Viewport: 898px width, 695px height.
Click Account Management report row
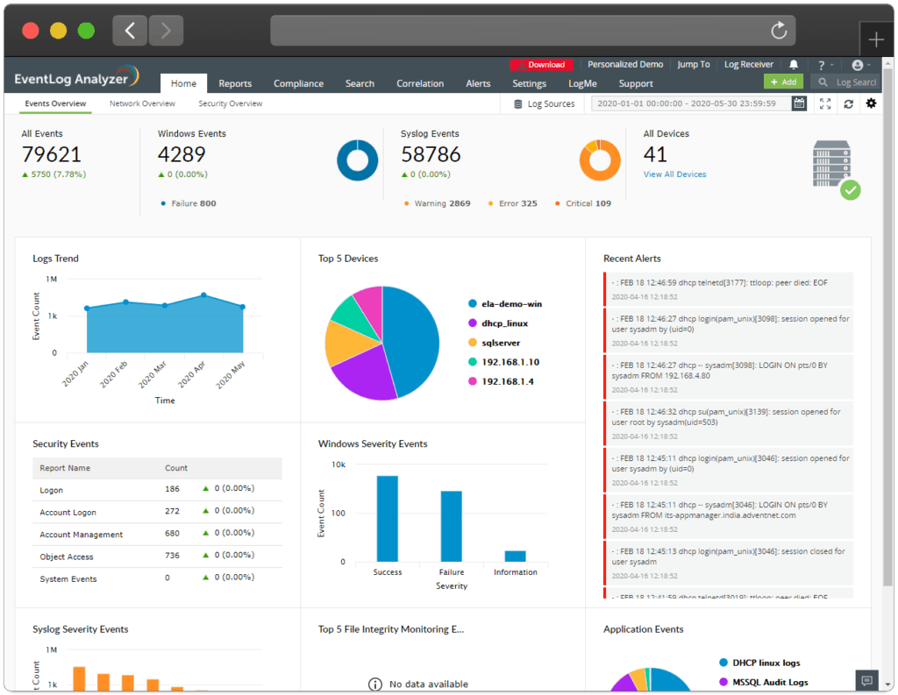coord(158,534)
